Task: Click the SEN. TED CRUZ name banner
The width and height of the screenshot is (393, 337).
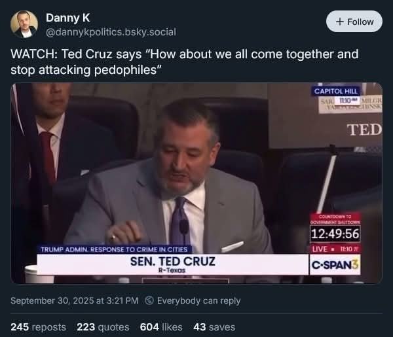Action: pyautogui.click(x=173, y=263)
